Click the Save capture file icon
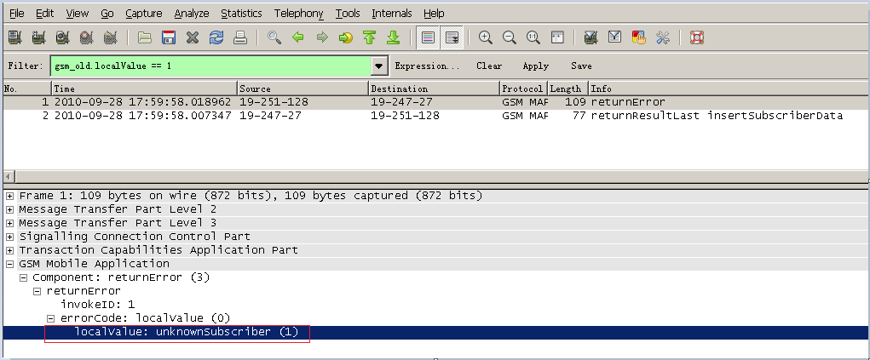The image size is (870, 360). (169, 37)
